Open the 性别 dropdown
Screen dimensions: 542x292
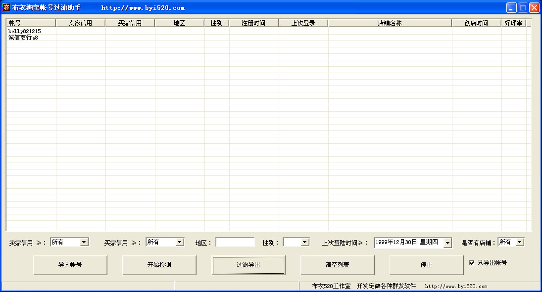[304, 242]
